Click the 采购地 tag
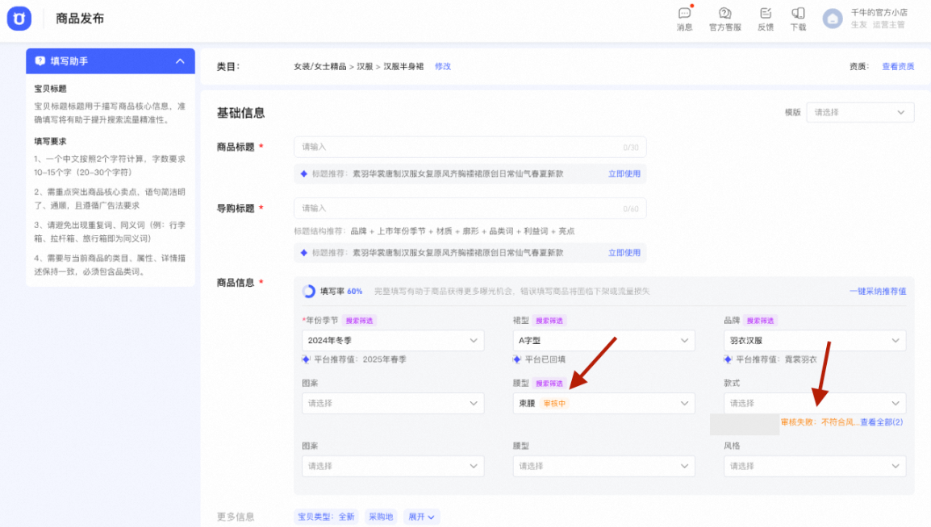Viewport: 931px width, 527px height. [x=381, y=517]
